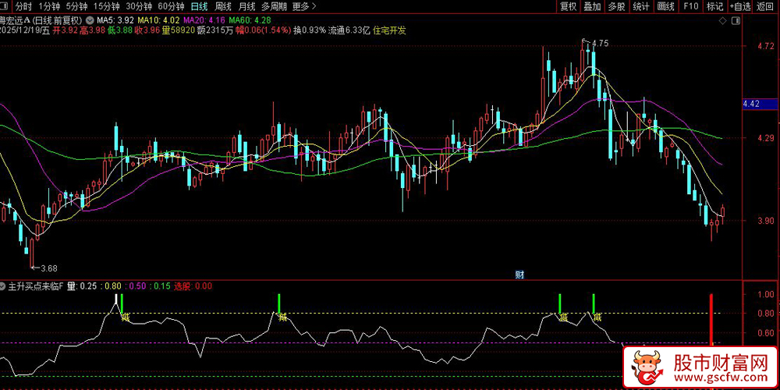
Task: Click the 住宅开发 sector link
Action: [x=390, y=30]
